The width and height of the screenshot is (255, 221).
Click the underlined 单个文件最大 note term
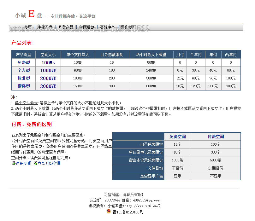click(26, 103)
